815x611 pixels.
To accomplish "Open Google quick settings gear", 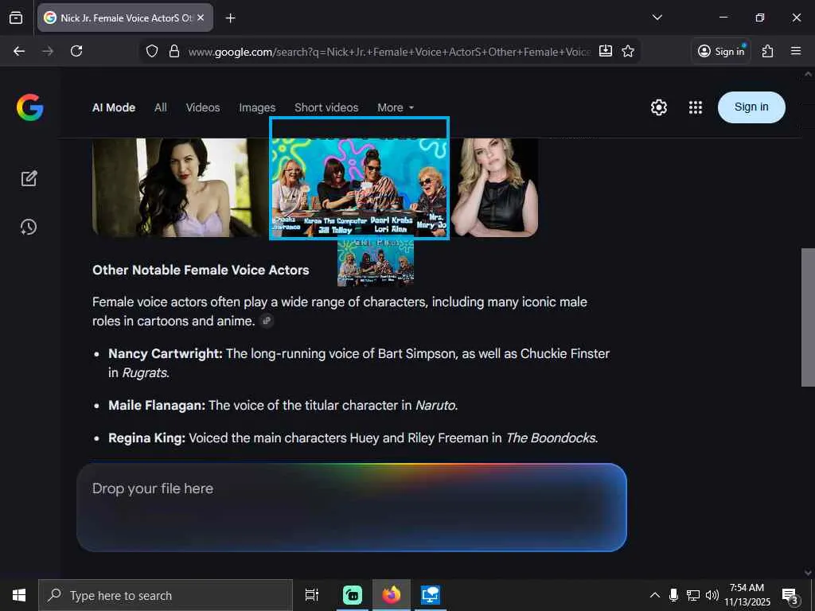I will click(658, 107).
